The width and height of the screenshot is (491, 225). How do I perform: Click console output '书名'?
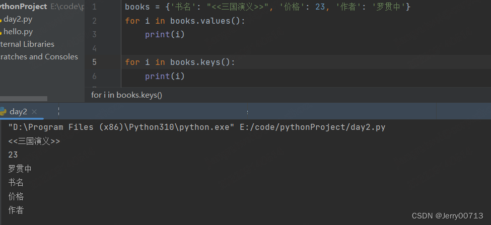point(16,182)
